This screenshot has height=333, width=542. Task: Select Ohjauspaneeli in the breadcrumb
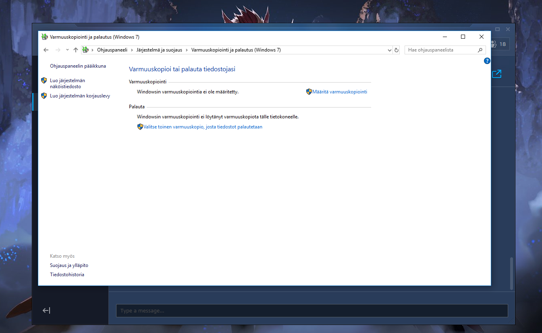[112, 50]
